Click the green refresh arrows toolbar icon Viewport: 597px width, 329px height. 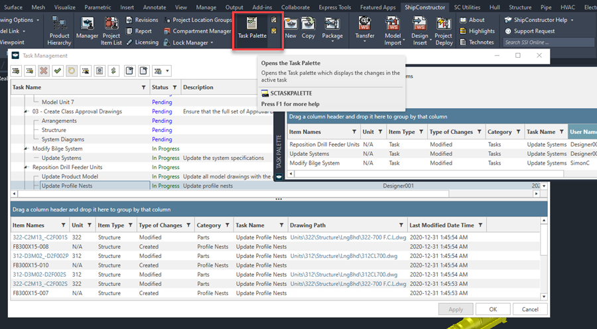[113, 71]
